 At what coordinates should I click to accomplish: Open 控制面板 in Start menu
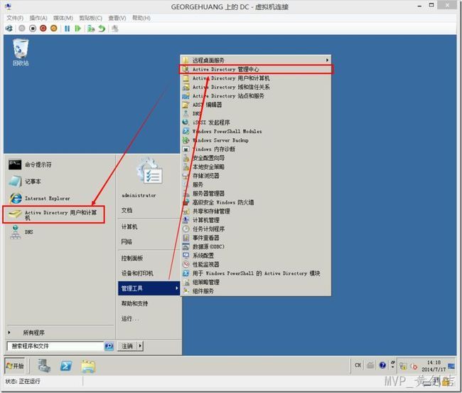(x=149, y=258)
